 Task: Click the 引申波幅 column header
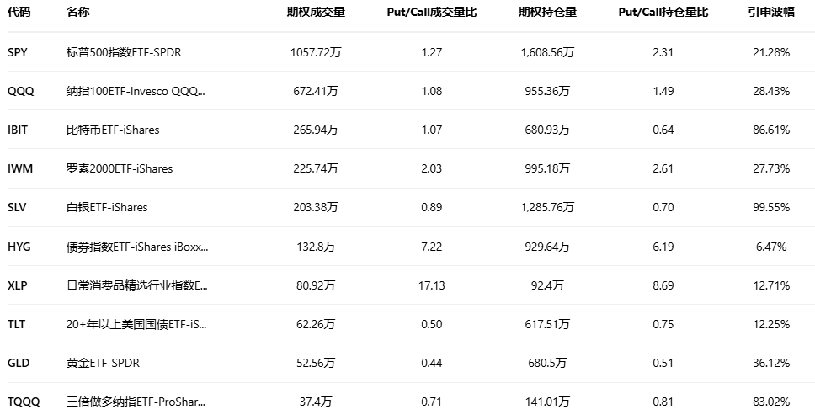pyautogui.click(x=771, y=13)
